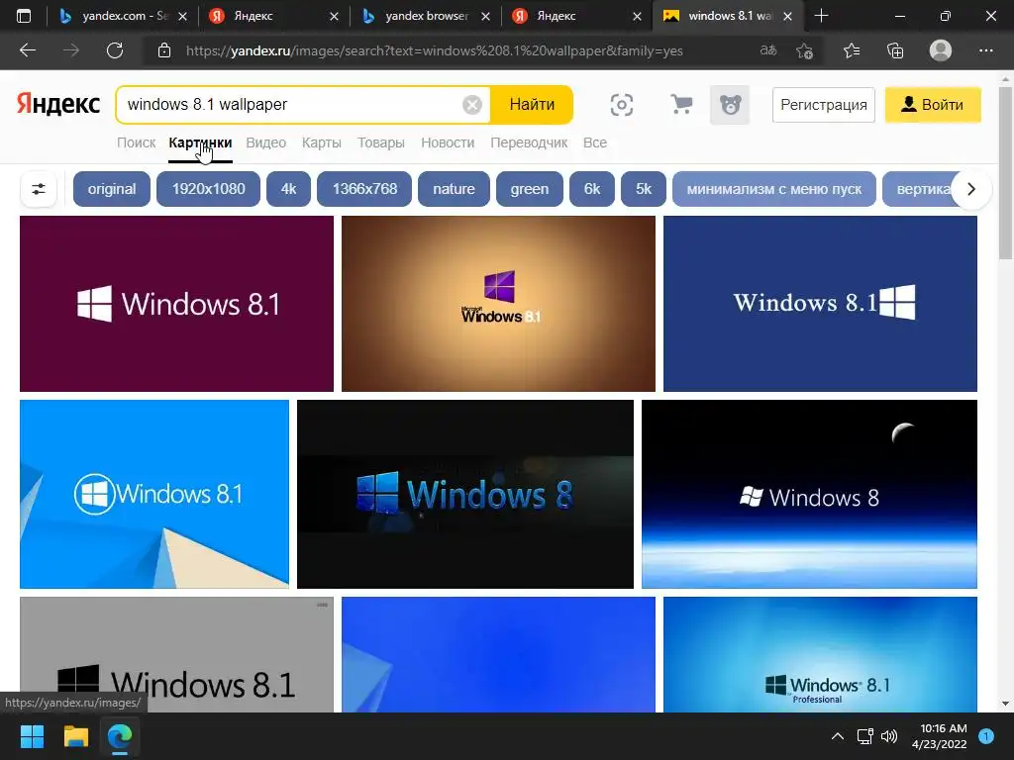Open the Новости tab

pyautogui.click(x=448, y=142)
